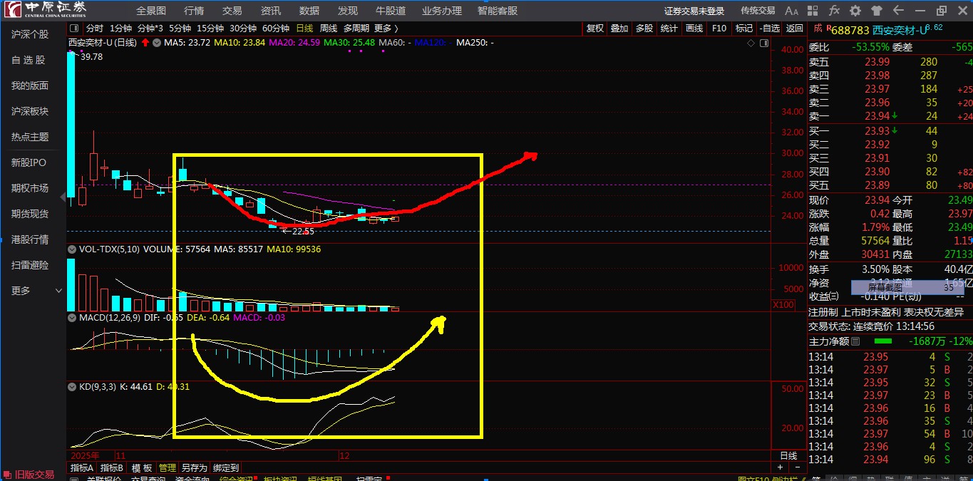Viewport: 973px width, 481px height.
Task: Open the fx formula icon
Action: pos(834,11)
